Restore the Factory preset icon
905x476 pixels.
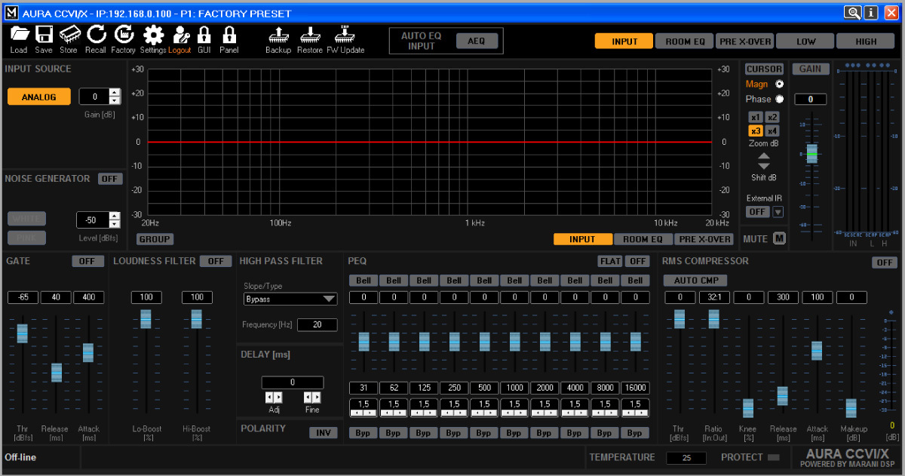(123, 35)
